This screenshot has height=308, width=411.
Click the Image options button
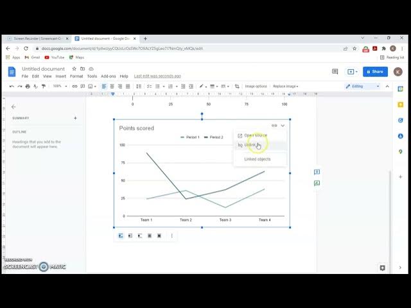256,86
